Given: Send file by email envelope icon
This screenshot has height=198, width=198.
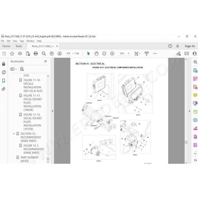Looking at the screenshot, I should [x=187, y=53].
